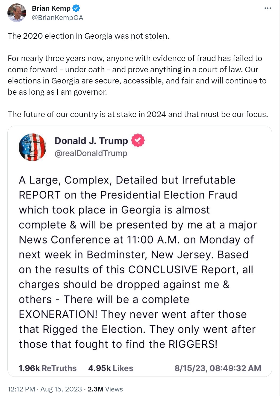The image size is (280, 396).
Task: Click the sentence "The future of our country is at stake"
Action: 138,114
